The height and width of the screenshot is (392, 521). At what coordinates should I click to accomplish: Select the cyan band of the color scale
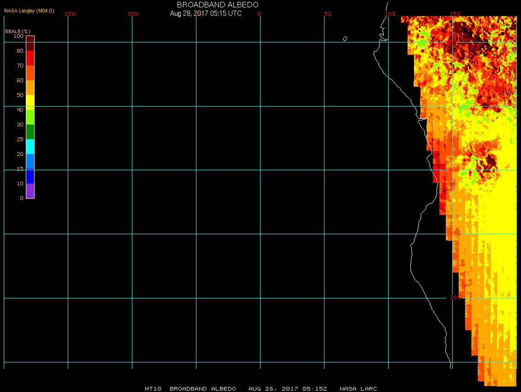point(30,147)
